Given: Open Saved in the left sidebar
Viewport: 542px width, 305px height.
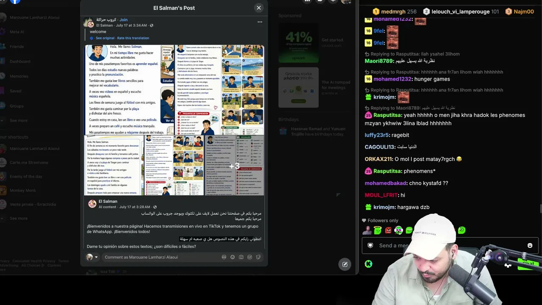Looking at the screenshot, I should (15, 91).
